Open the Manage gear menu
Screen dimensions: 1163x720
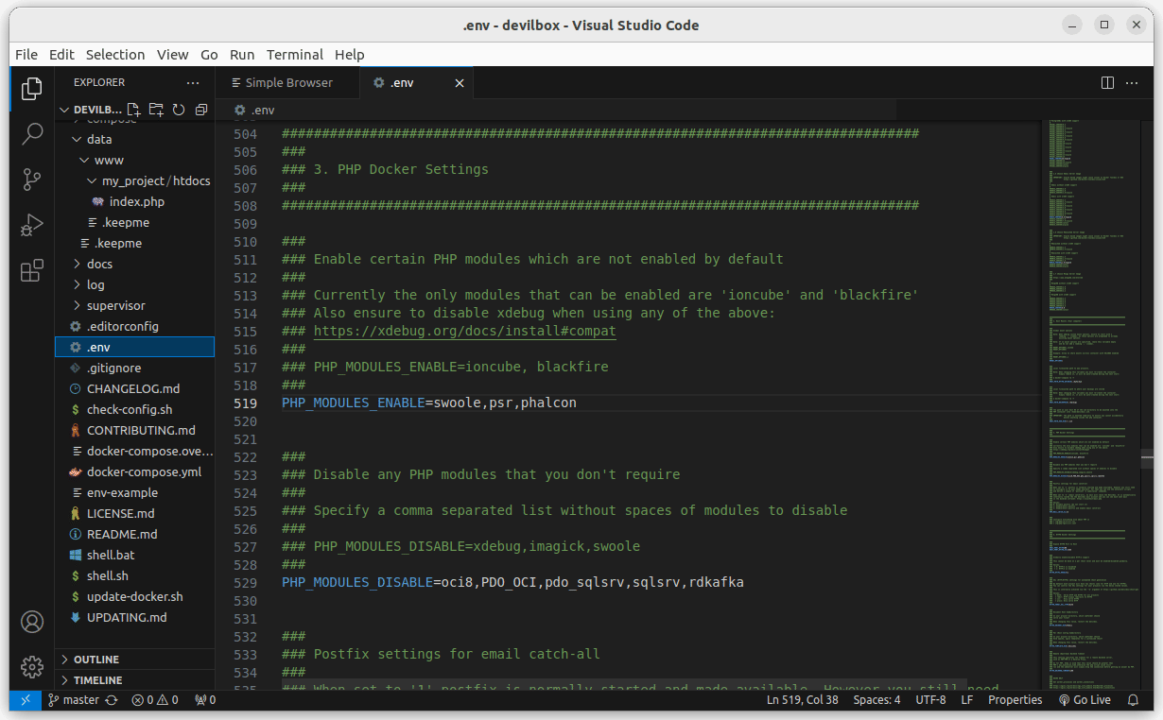click(32, 666)
